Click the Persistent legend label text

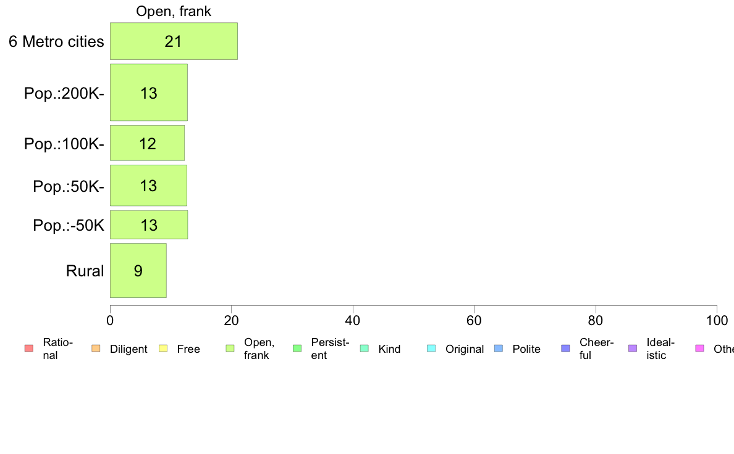(330, 349)
